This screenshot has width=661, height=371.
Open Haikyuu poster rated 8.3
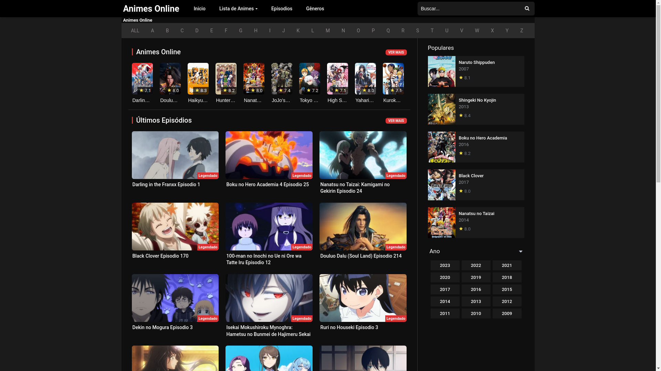[x=198, y=79]
